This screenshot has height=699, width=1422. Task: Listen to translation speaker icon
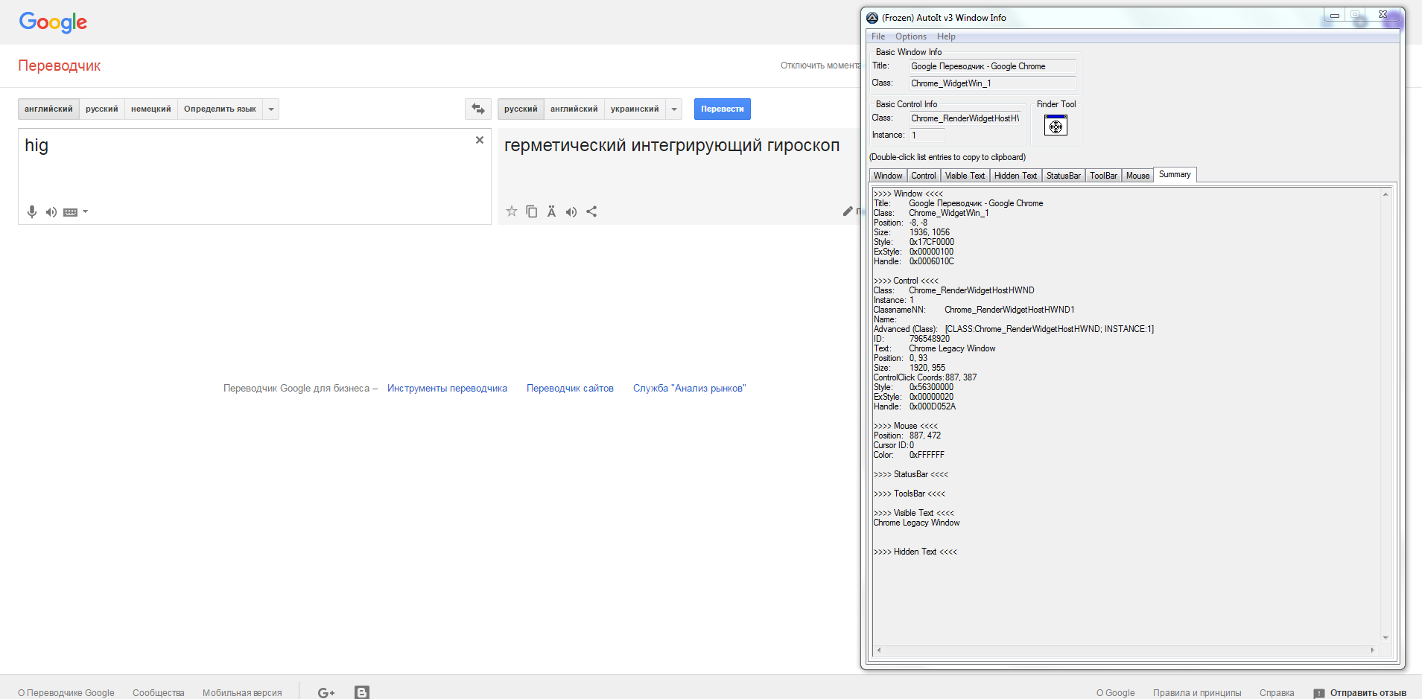click(571, 212)
